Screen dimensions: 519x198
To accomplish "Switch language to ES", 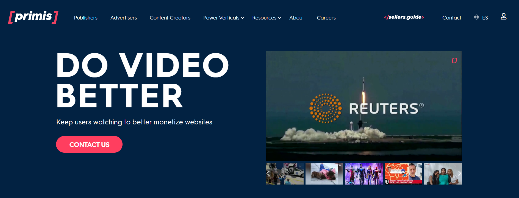I will coord(485,18).
